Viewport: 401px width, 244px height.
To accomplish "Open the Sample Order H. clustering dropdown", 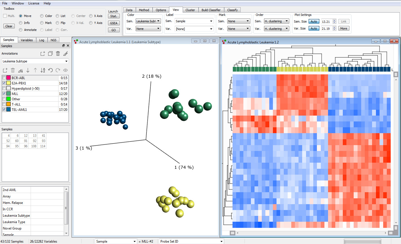I will (x=276, y=21).
